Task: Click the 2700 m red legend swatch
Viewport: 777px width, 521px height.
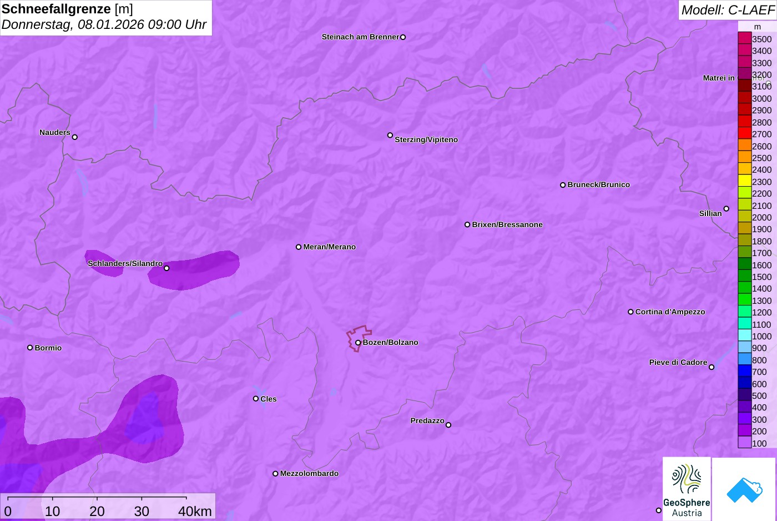Action: click(x=745, y=133)
